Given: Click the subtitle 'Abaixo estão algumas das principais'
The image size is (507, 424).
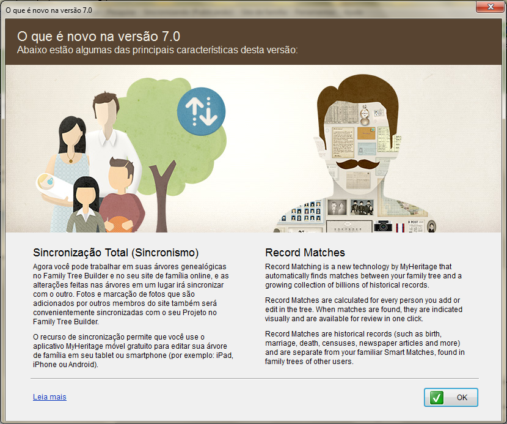Looking at the screenshot, I should (x=157, y=50).
